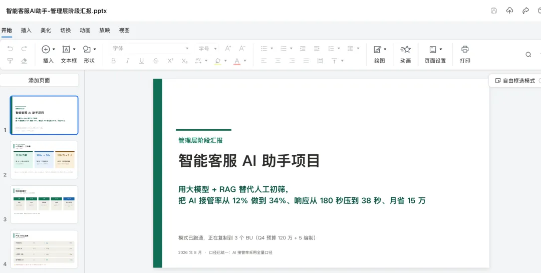Decrease font size with A- icon
541x273 pixels.
pos(242,49)
